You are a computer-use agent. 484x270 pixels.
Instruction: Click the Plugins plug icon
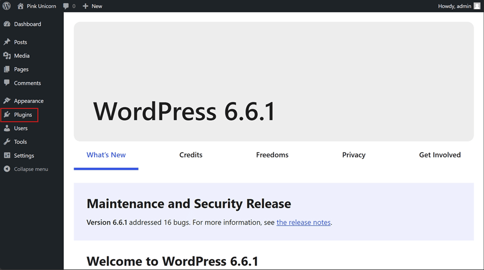tap(7, 115)
